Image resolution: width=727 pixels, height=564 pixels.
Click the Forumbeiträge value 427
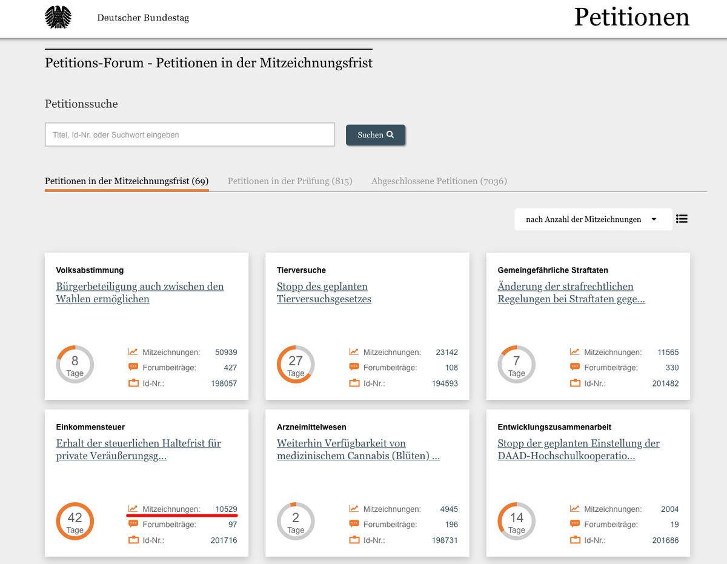[x=230, y=368]
